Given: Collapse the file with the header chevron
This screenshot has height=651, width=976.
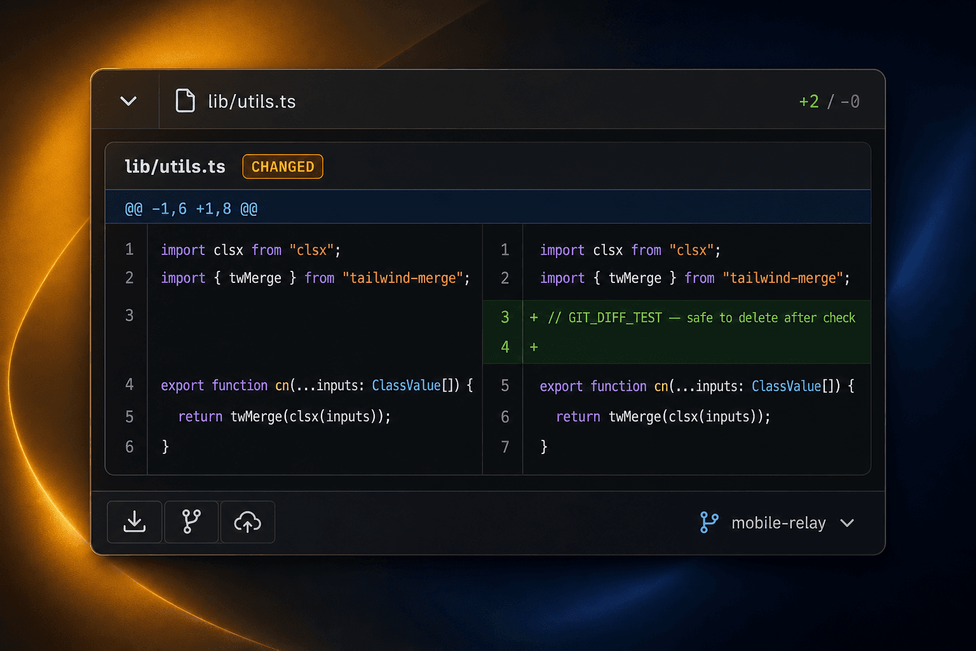Looking at the screenshot, I should pos(128,101).
